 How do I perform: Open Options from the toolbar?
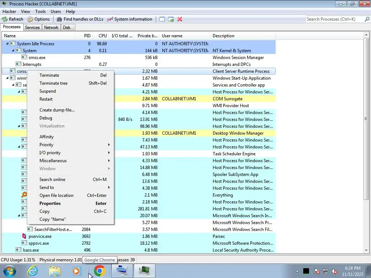38,19
